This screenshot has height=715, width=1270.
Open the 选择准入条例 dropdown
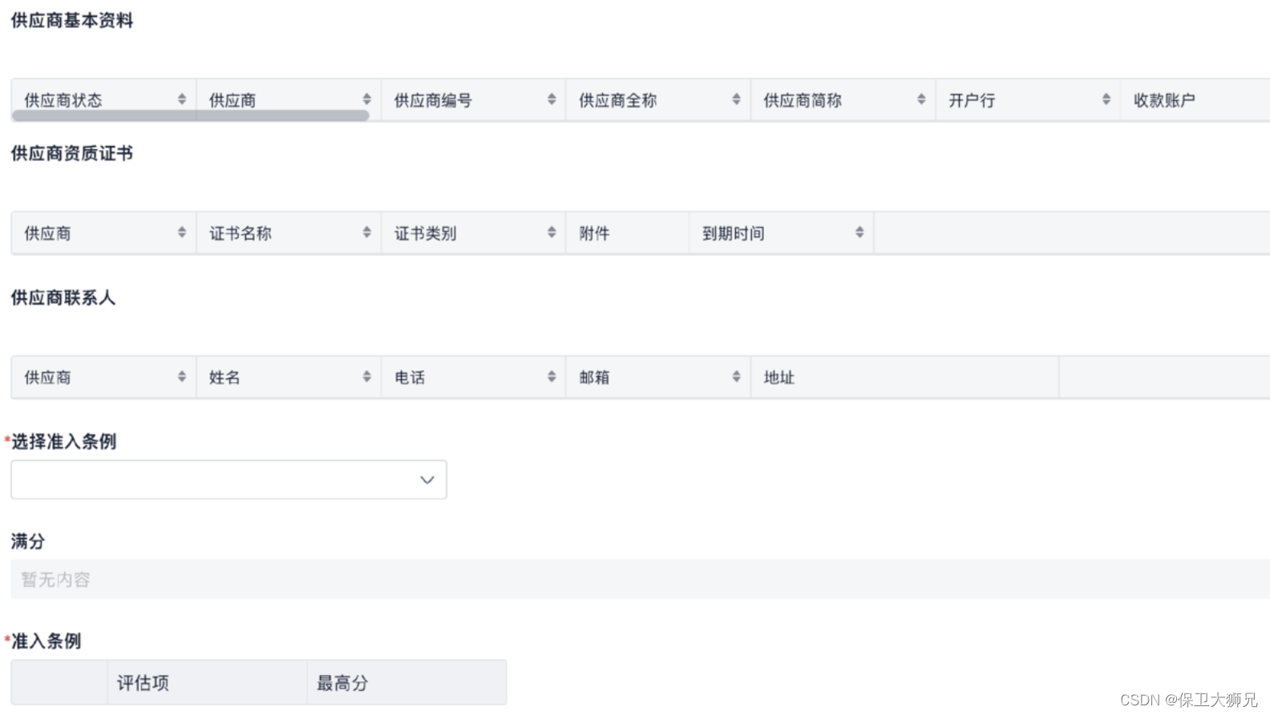[x=229, y=479]
